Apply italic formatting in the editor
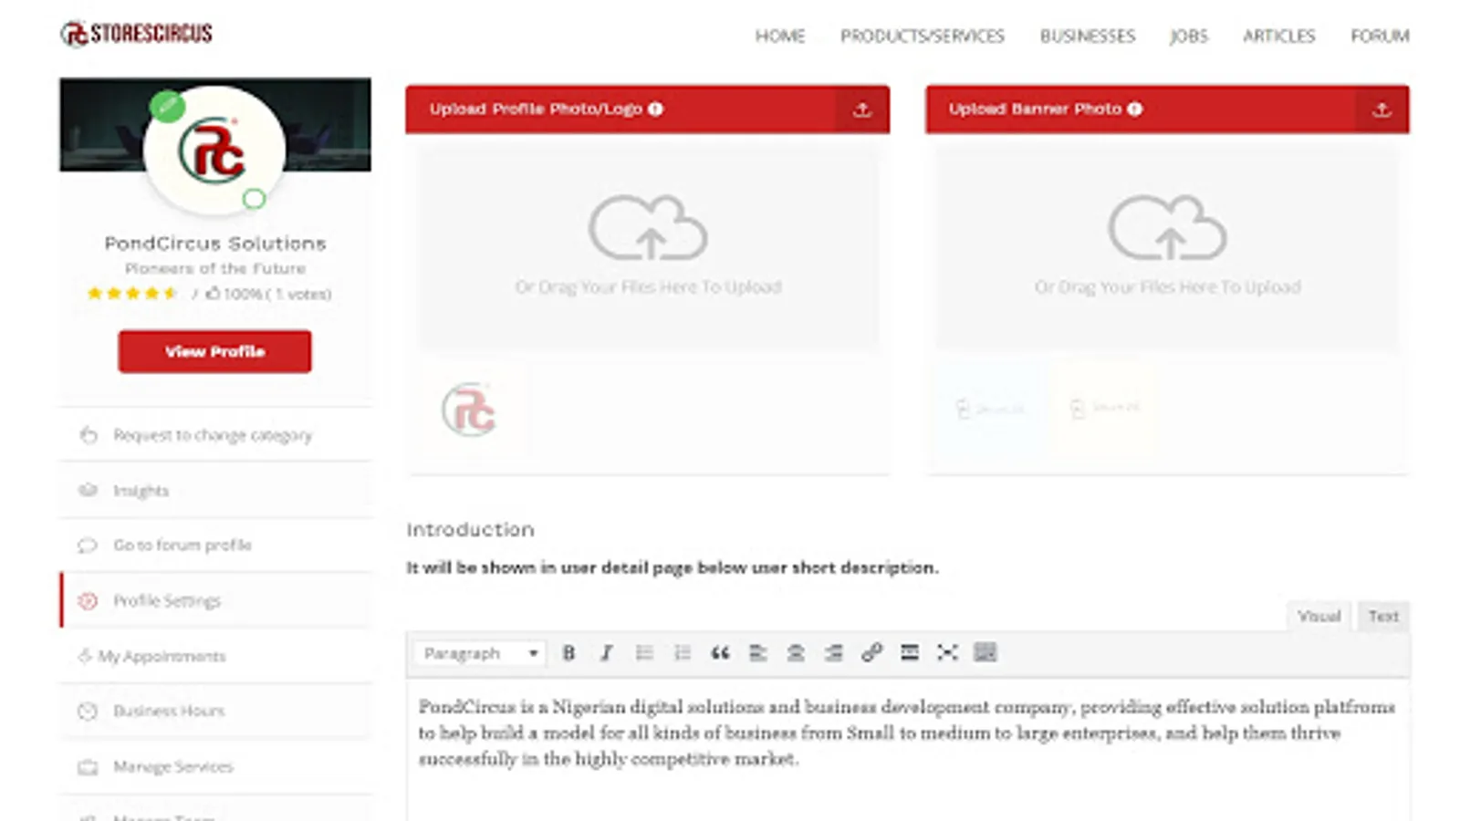1460x821 pixels. coord(606,653)
